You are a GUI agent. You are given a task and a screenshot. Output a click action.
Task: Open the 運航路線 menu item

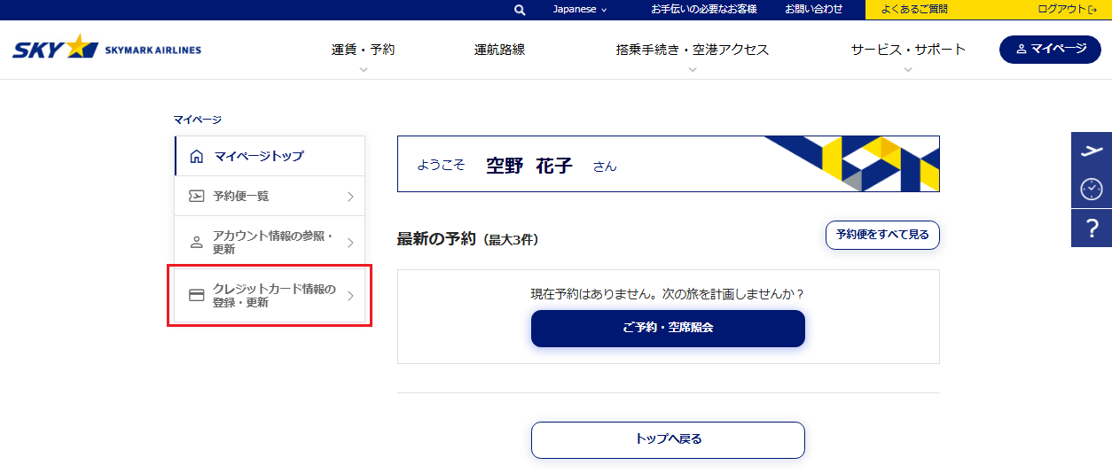(499, 50)
